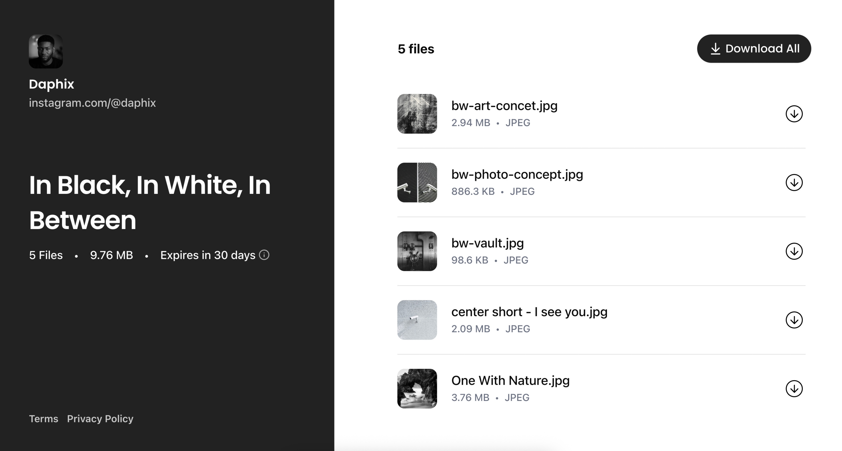Open the Privacy Policy link
Image resolution: width=842 pixels, height=451 pixels.
point(100,419)
